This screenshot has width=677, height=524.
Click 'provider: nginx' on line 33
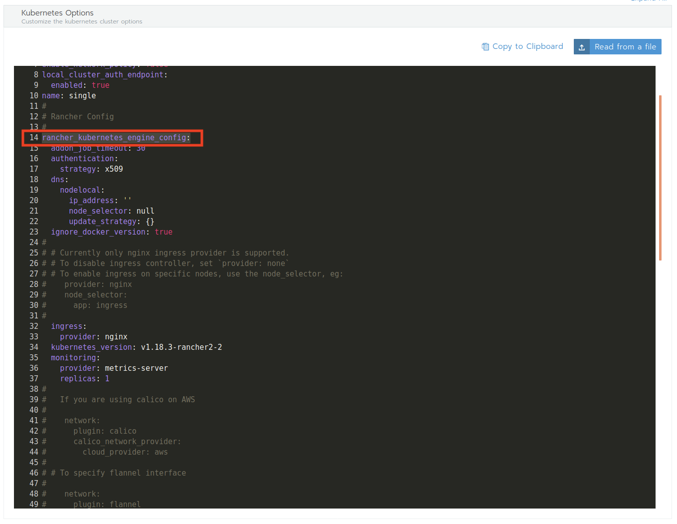[x=94, y=337]
